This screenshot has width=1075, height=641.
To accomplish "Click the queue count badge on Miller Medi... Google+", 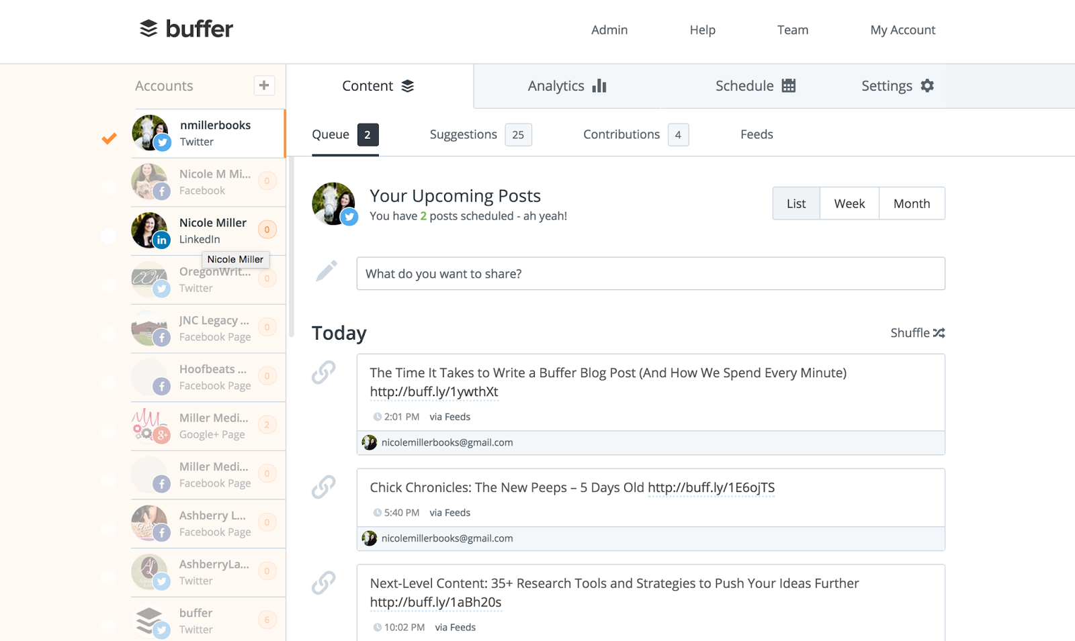I will point(267,425).
